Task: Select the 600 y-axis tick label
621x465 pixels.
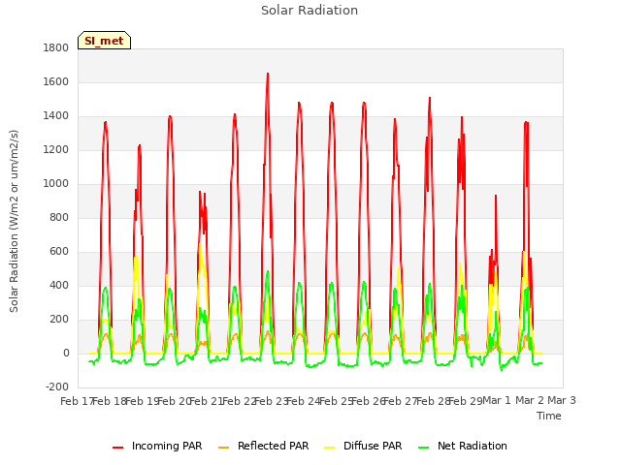Action: click(59, 252)
